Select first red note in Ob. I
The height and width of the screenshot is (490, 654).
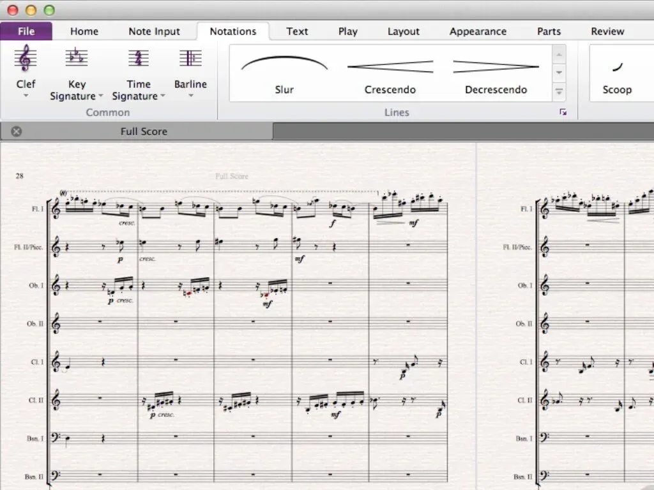tap(189, 293)
